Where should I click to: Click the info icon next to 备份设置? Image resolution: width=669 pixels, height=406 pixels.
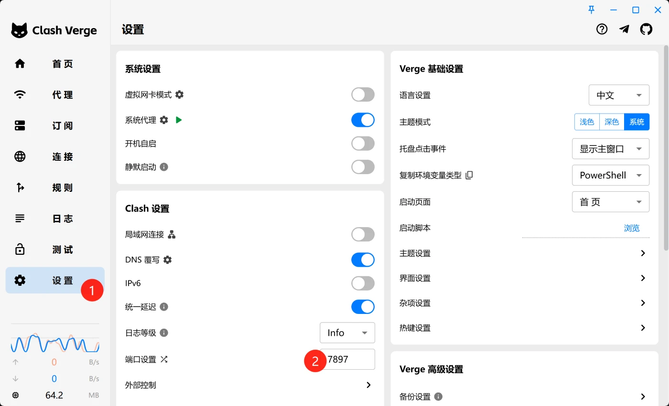click(x=438, y=396)
